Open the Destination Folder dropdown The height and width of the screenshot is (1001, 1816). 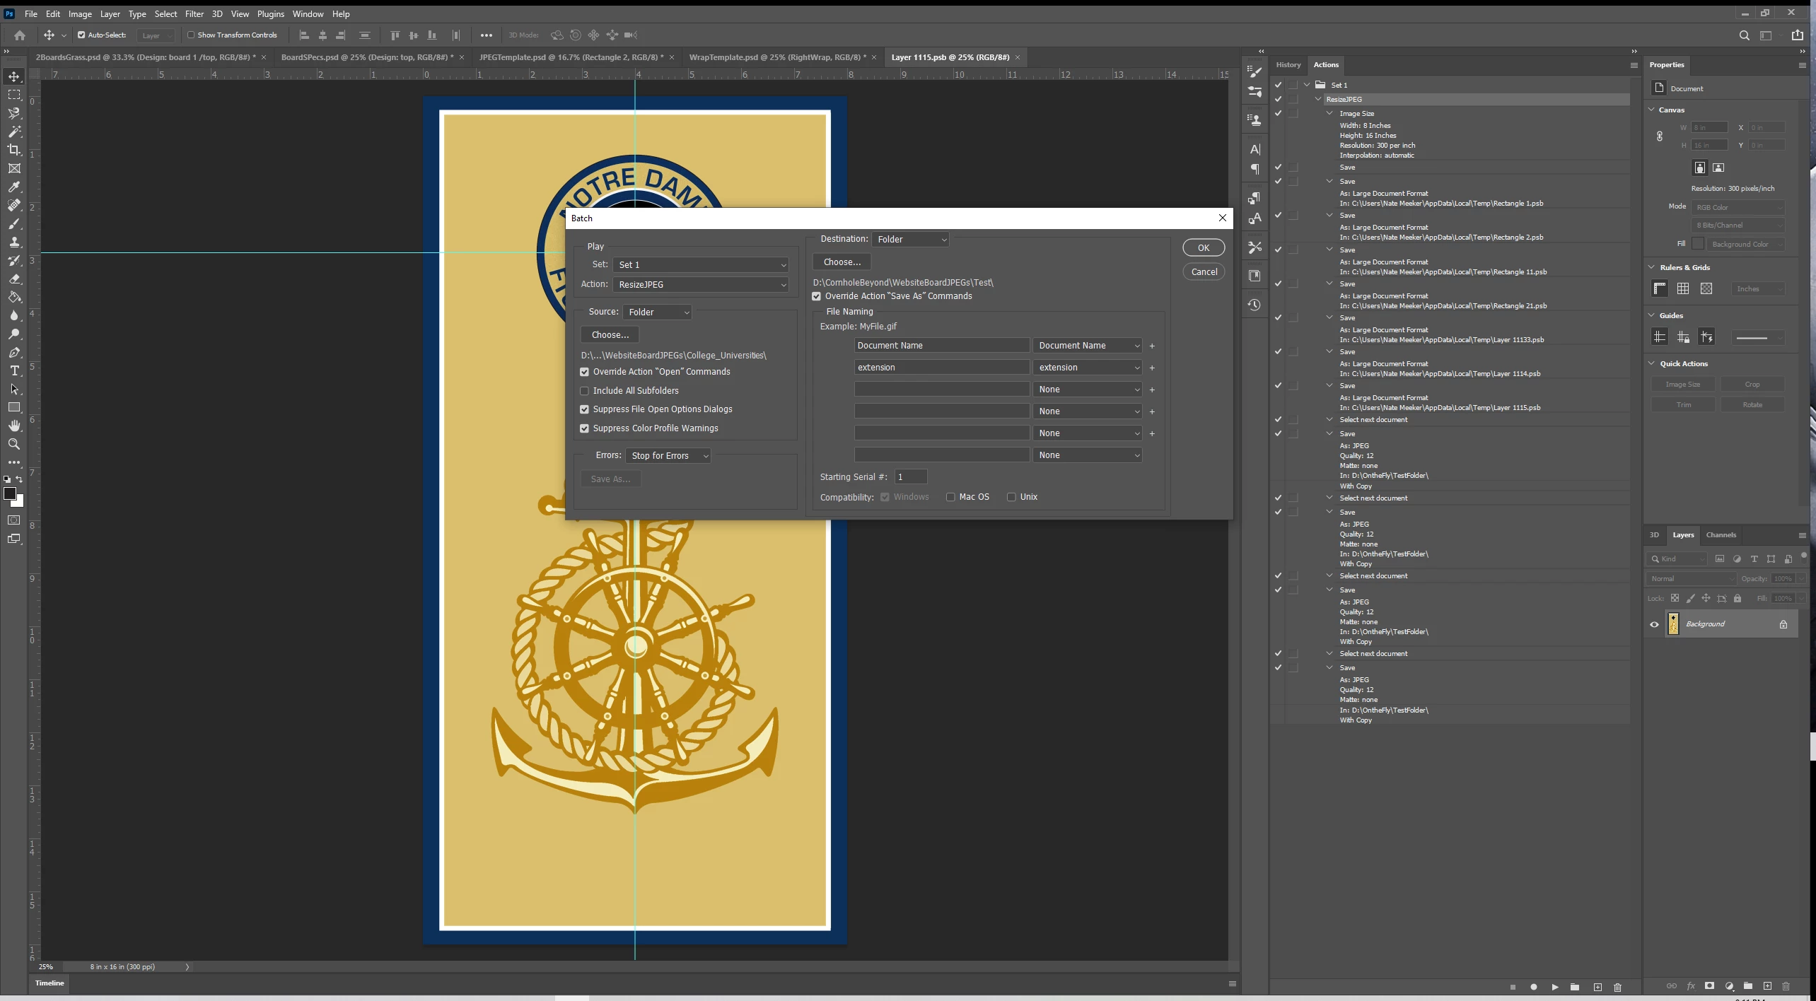910,240
